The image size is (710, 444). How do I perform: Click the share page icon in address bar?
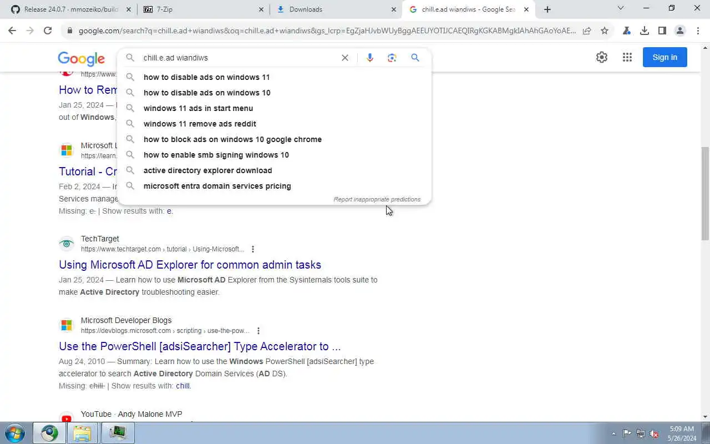tap(587, 31)
